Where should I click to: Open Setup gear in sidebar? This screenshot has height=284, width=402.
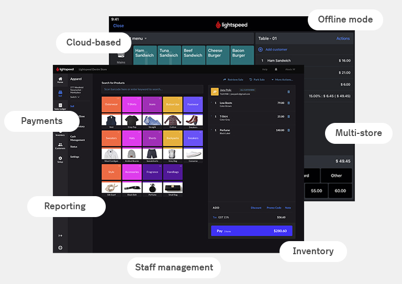click(x=60, y=160)
